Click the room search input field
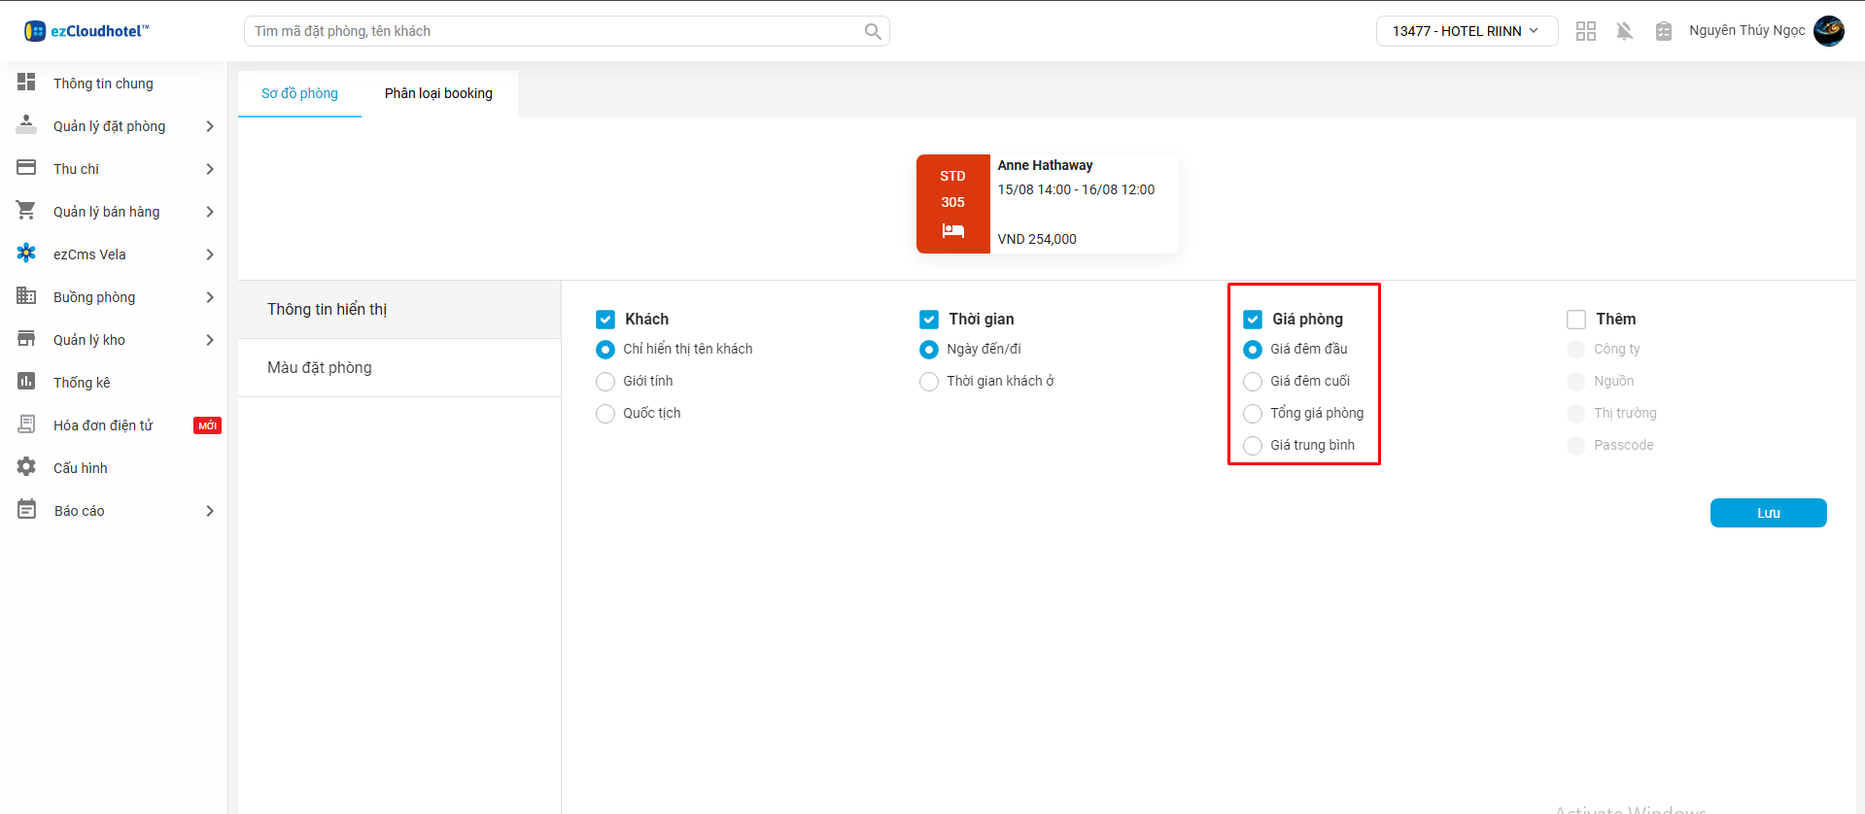The width and height of the screenshot is (1865, 814). pyautogui.click(x=554, y=31)
